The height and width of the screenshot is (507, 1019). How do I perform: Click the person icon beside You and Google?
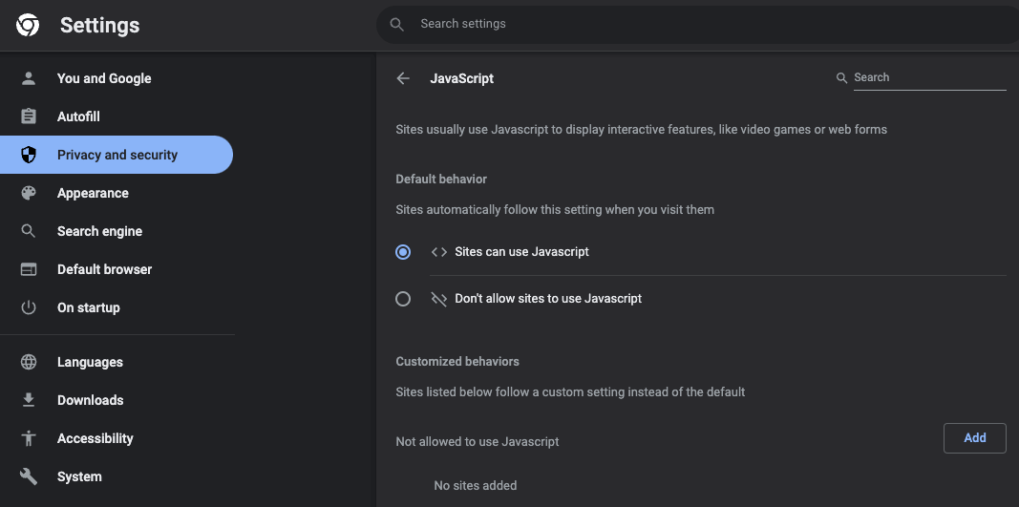click(x=29, y=78)
